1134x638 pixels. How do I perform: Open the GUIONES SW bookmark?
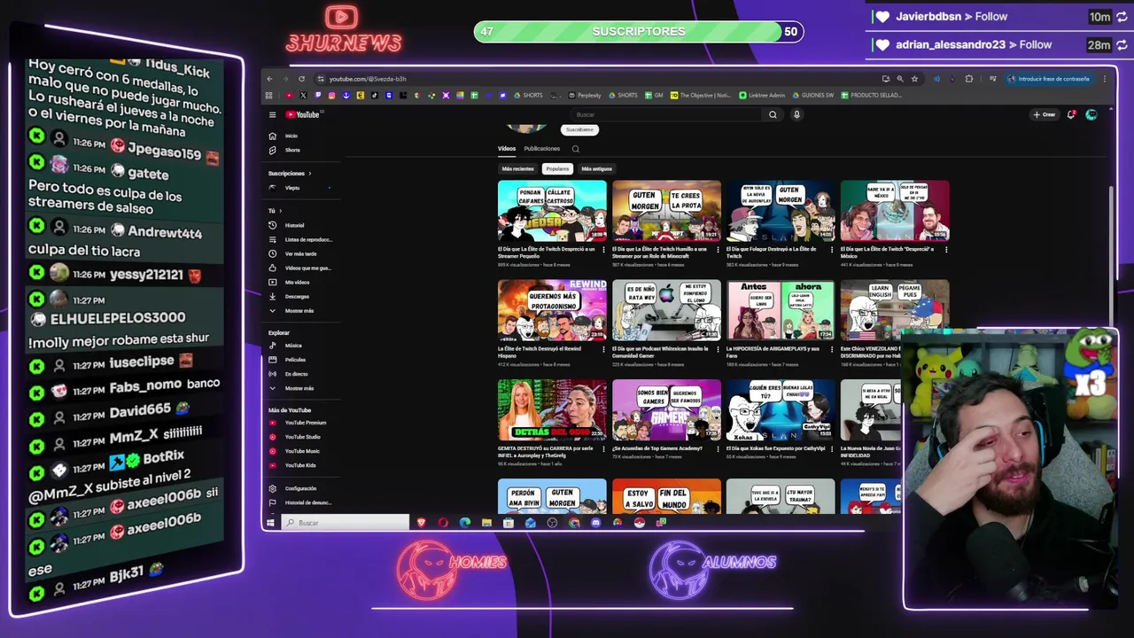point(812,95)
